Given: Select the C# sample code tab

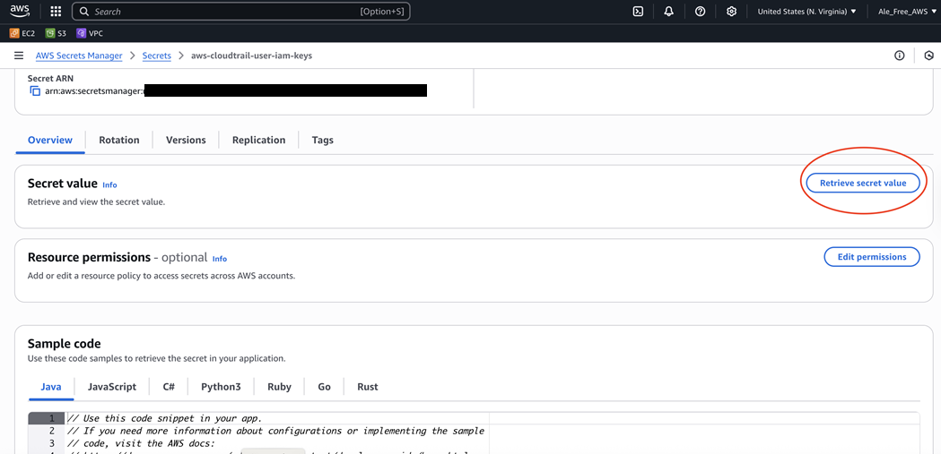Looking at the screenshot, I should click(169, 387).
